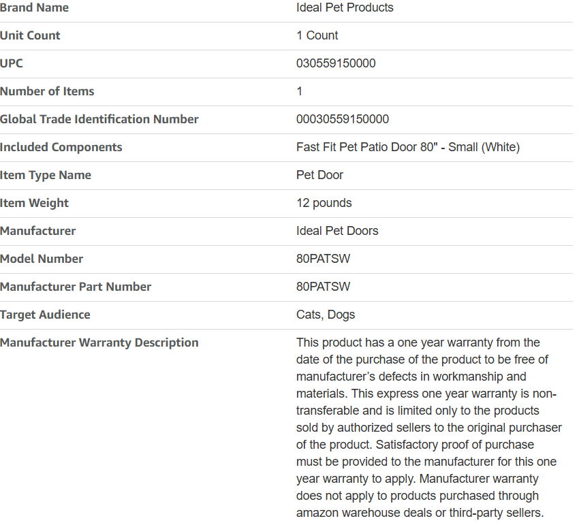Click the Manufacturer Warranty Description label
The width and height of the screenshot is (579, 525).
[x=99, y=343]
